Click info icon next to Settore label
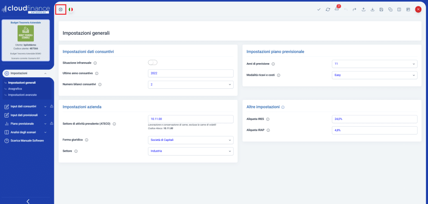 coord(76,151)
